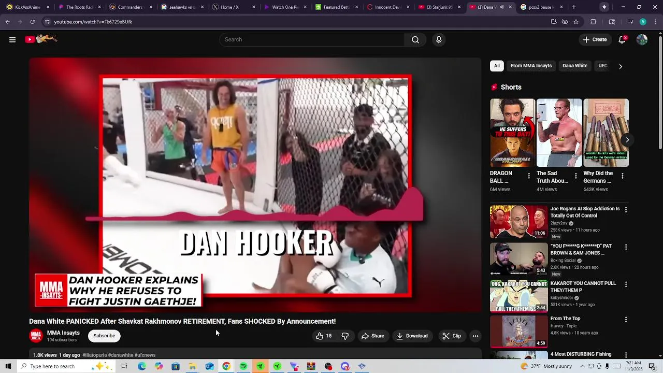Image resolution: width=663 pixels, height=373 pixels.
Task: Go to the YouTube home logo
Action: tap(41, 39)
